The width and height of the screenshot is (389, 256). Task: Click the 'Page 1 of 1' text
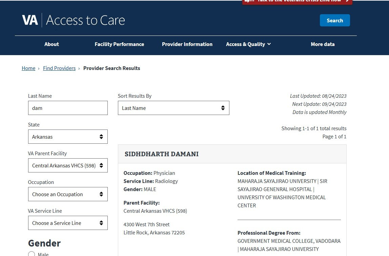click(x=334, y=136)
